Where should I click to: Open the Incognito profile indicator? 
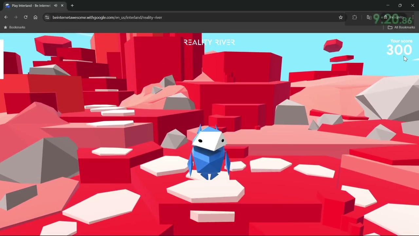394,17
